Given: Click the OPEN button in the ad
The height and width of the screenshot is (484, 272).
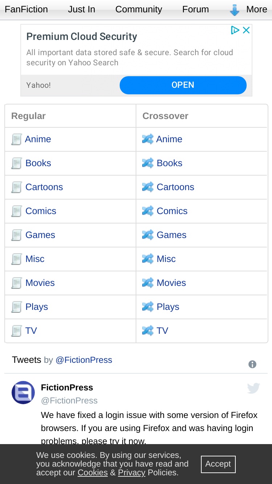Looking at the screenshot, I should pyautogui.click(x=183, y=85).
